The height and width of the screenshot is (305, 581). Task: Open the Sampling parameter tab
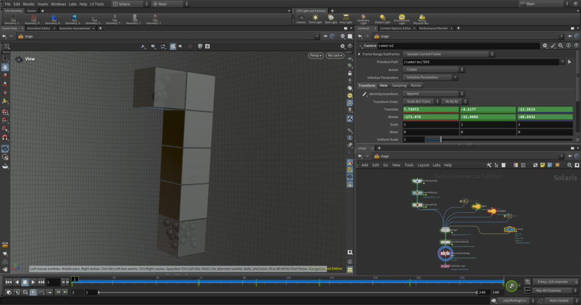point(399,85)
